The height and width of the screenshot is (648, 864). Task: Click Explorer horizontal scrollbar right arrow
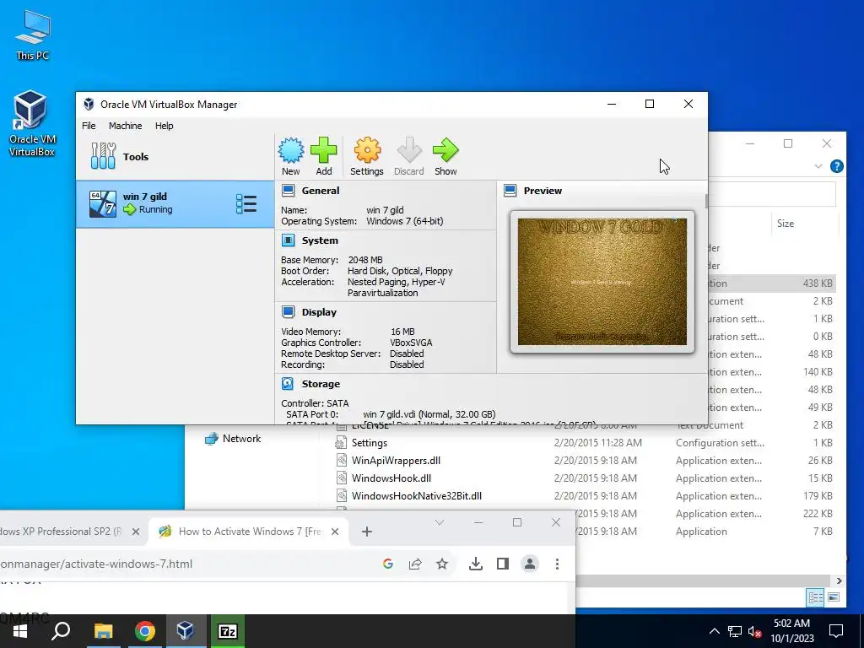(x=839, y=580)
